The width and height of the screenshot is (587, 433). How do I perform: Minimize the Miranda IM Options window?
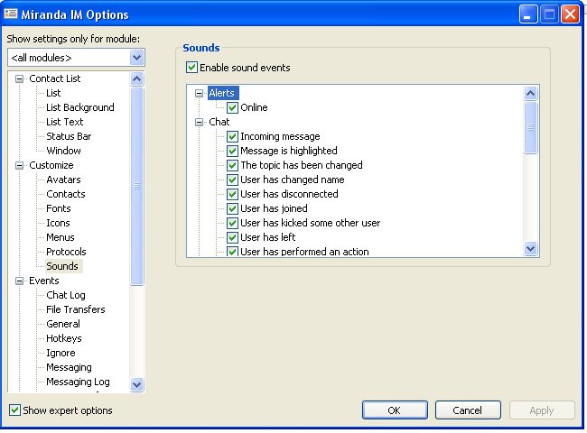(528, 14)
